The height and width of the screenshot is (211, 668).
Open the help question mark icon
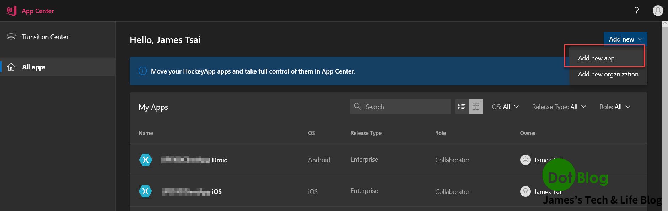[636, 11]
